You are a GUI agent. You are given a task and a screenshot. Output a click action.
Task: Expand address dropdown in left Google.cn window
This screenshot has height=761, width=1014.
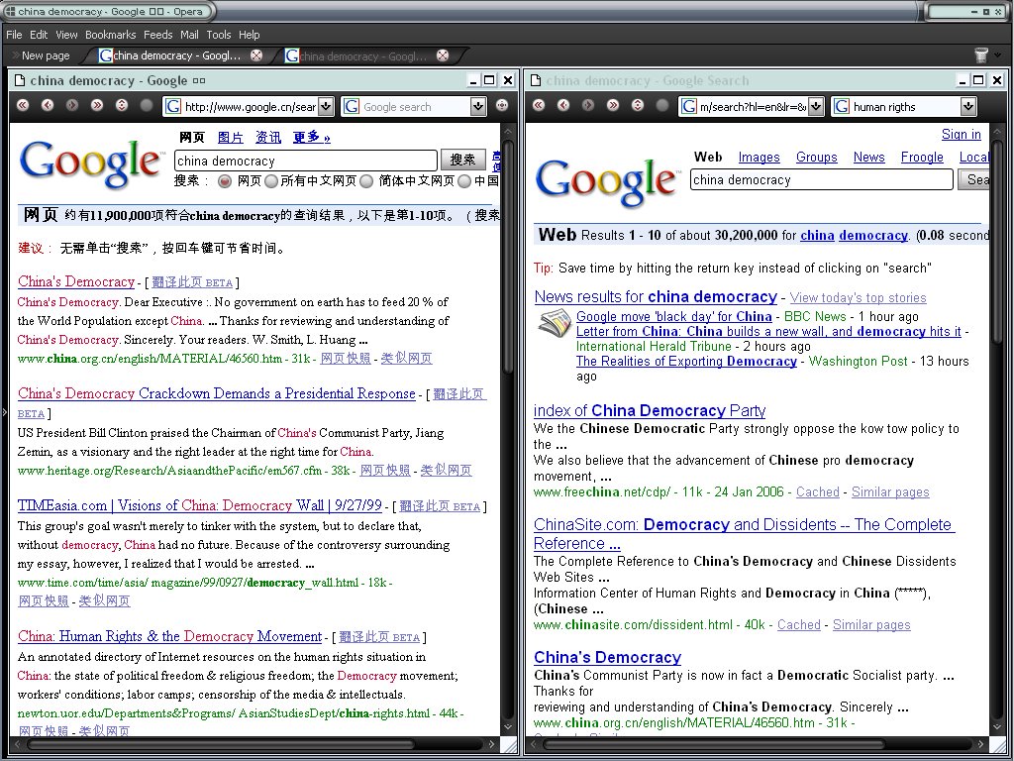pyautogui.click(x=326, y=106)
